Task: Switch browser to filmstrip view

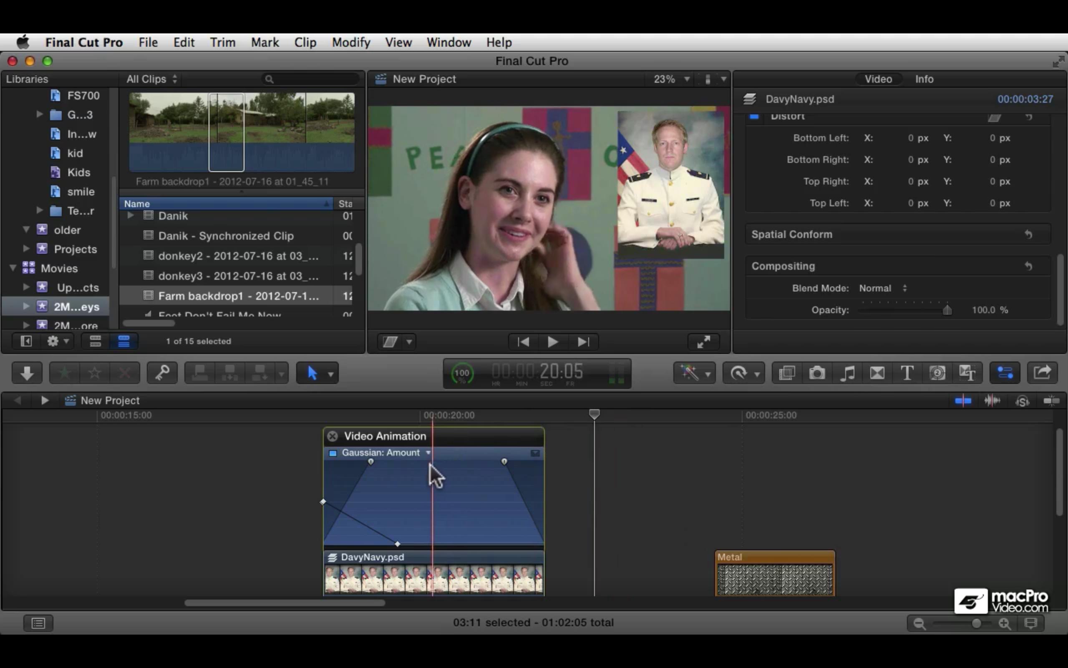Action: coord(95,341)
